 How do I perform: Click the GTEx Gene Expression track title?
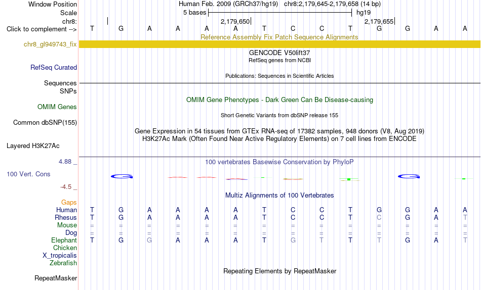point(279,131)
